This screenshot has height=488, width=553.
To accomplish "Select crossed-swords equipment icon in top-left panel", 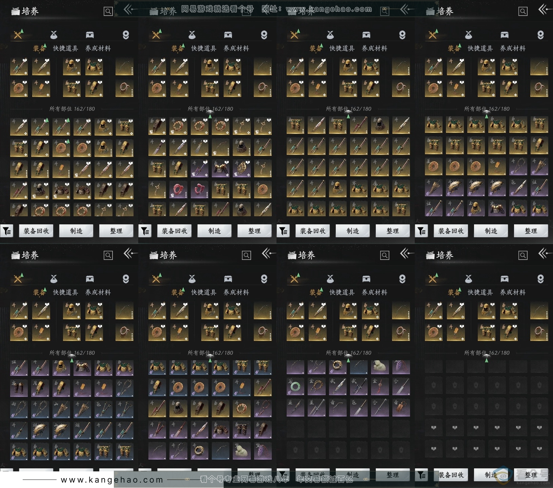I will point(18,35).
